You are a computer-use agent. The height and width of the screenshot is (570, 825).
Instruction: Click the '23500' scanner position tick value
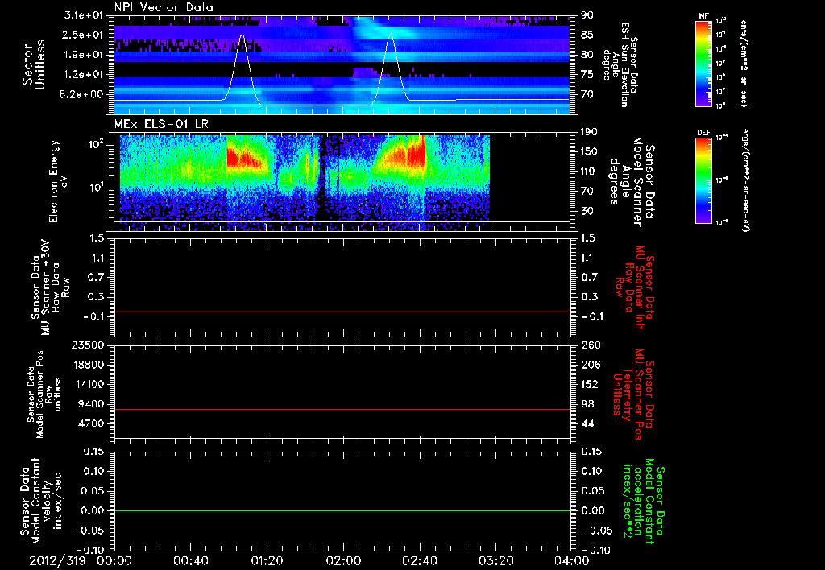pos(89,345)
